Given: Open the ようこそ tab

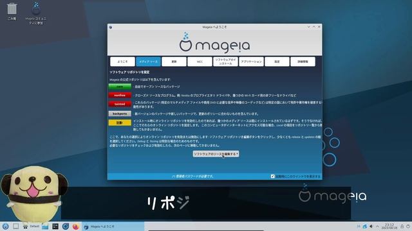Looking at the screenshot, I should (122, 62).
